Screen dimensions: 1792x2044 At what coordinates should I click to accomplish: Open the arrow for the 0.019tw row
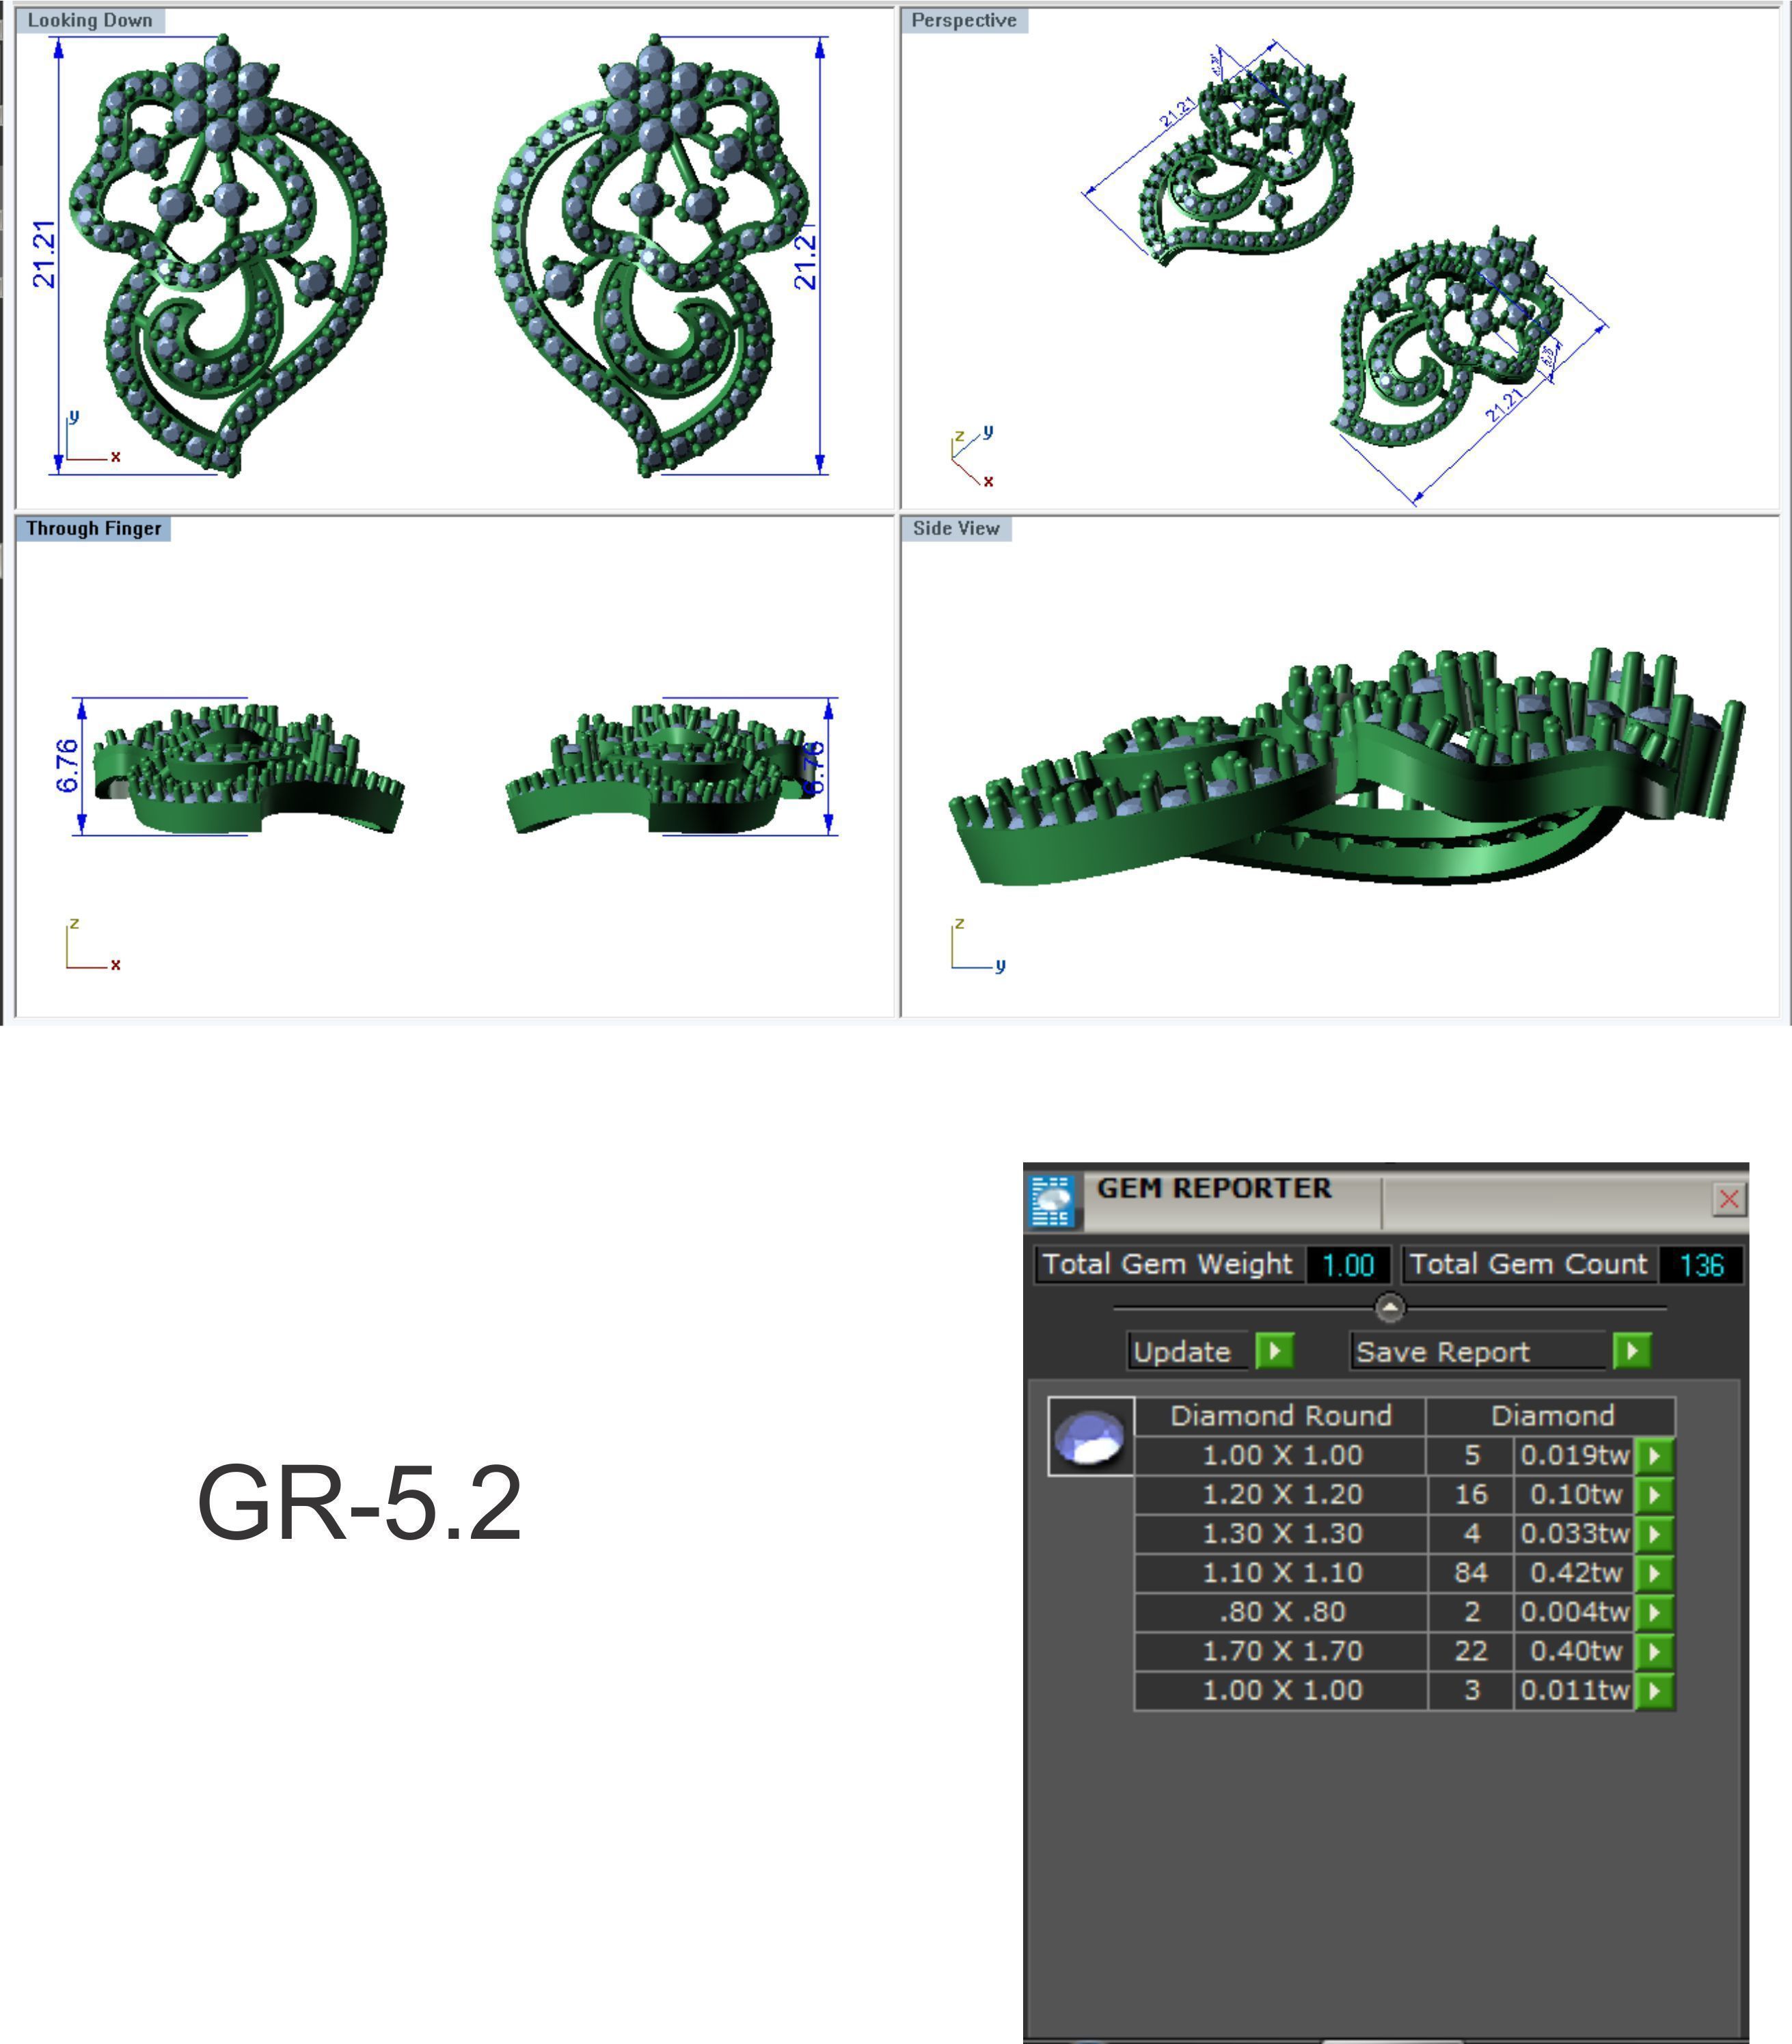pos(1654,1455)
